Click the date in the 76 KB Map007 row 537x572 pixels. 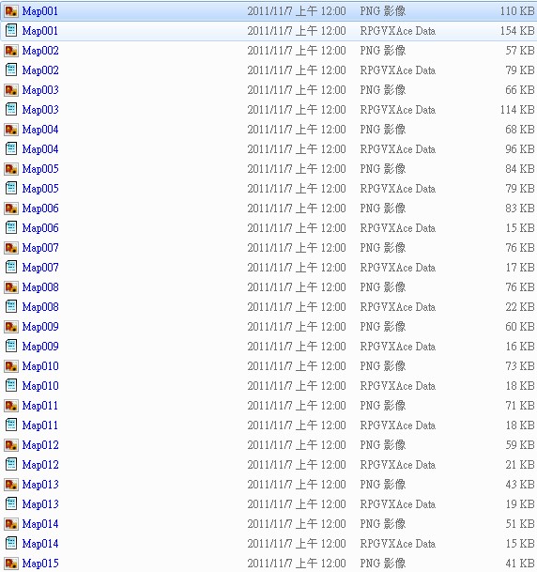click(x=297, y=247)
